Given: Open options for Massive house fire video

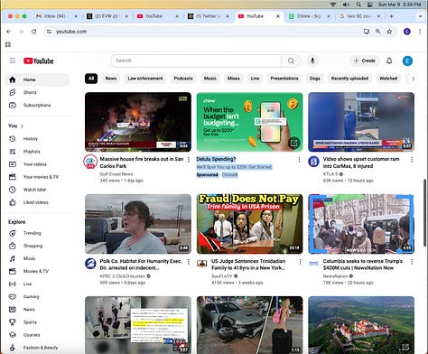Looking at the screenshot, I should click(189, 160).
